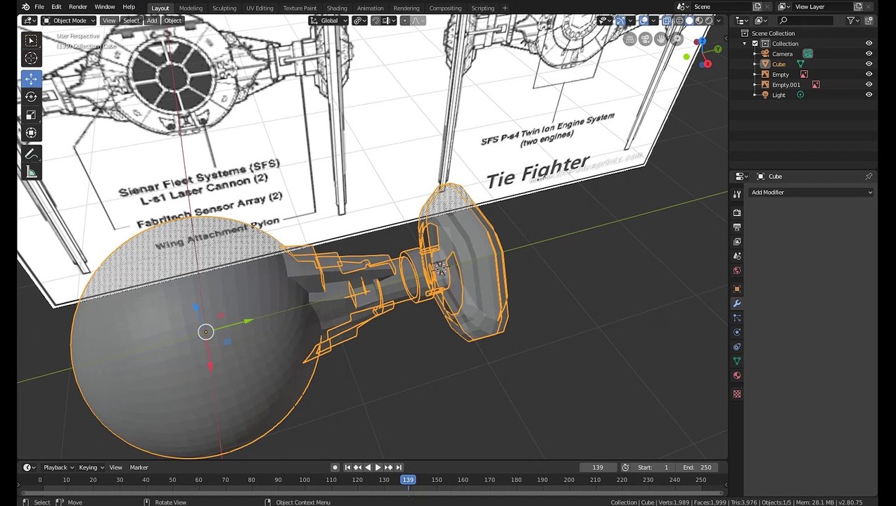Switch to the UV Editing workspace tab

(260, 8)
